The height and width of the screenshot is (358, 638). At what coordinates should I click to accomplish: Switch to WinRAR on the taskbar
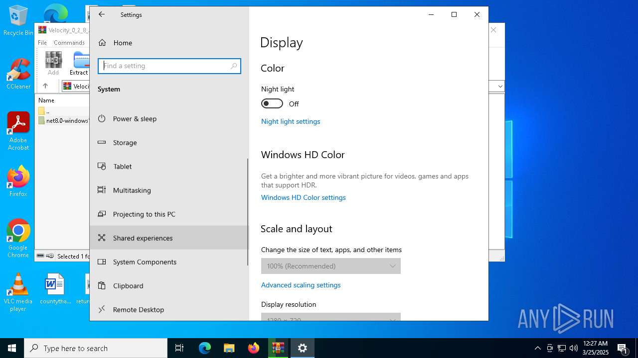click(278, 348)
